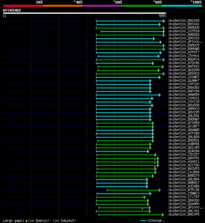Select the UniRef100_Q9SC83 label

tap(184, 38)
